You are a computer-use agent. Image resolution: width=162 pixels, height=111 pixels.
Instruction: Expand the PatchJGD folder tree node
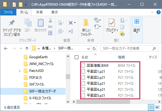click(x=20, y=71)
